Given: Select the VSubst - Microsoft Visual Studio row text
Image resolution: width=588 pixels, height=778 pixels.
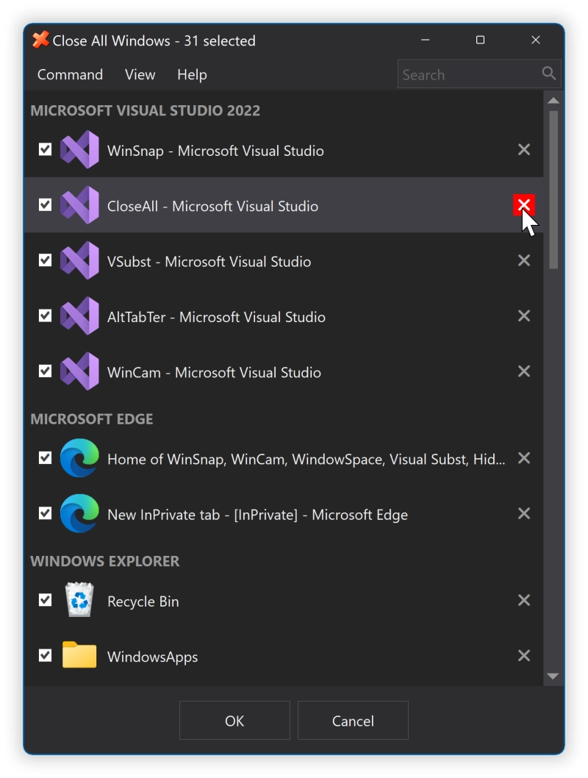Looking at the screenshot, I should [209, 262].
